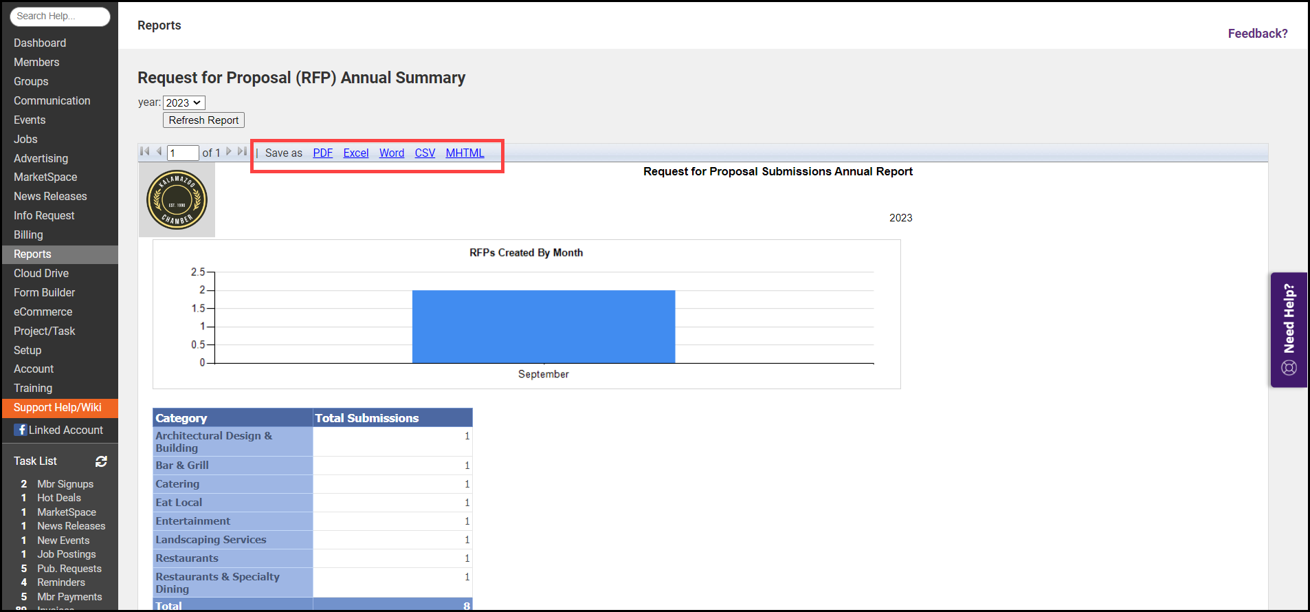1310x612 pixels.
Task: Open the Reports menu item in sidebar
Action: click(32, 254)
